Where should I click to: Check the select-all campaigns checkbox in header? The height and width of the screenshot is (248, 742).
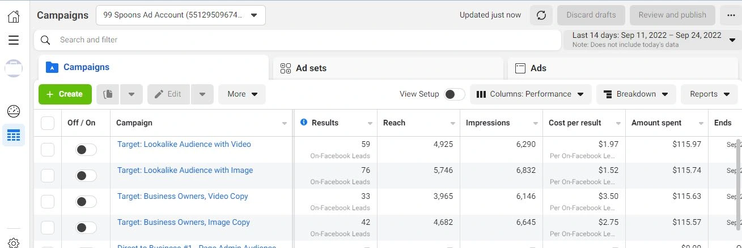48,123
